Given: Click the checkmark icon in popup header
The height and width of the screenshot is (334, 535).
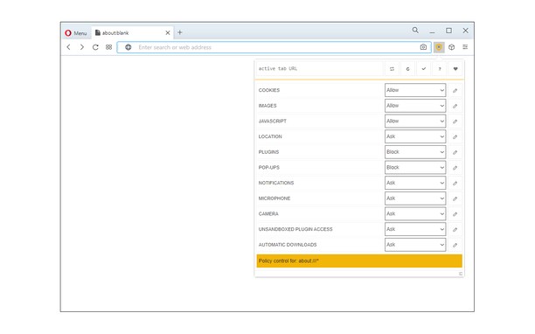Looking at the screenshot, I should pos(424,69).
